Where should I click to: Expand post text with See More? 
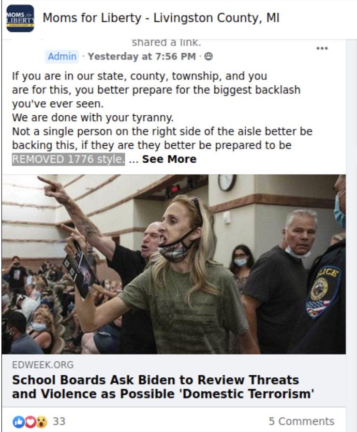[169, 159]
